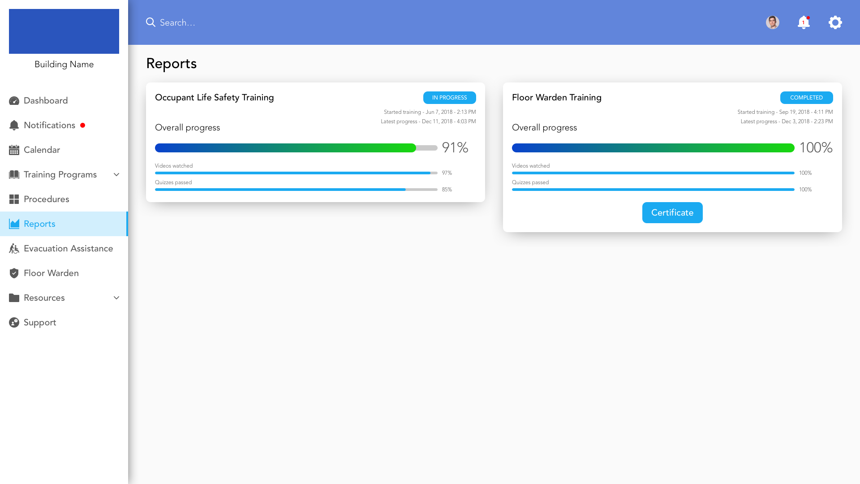Click the Evacuation Assistance wheelchair icon
The height and width of the screenshot is (484, 860).
(14, 249)
